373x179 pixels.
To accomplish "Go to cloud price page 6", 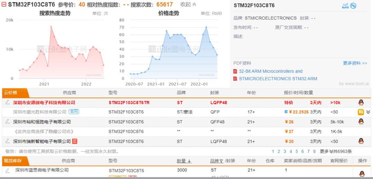I will 302,151.
